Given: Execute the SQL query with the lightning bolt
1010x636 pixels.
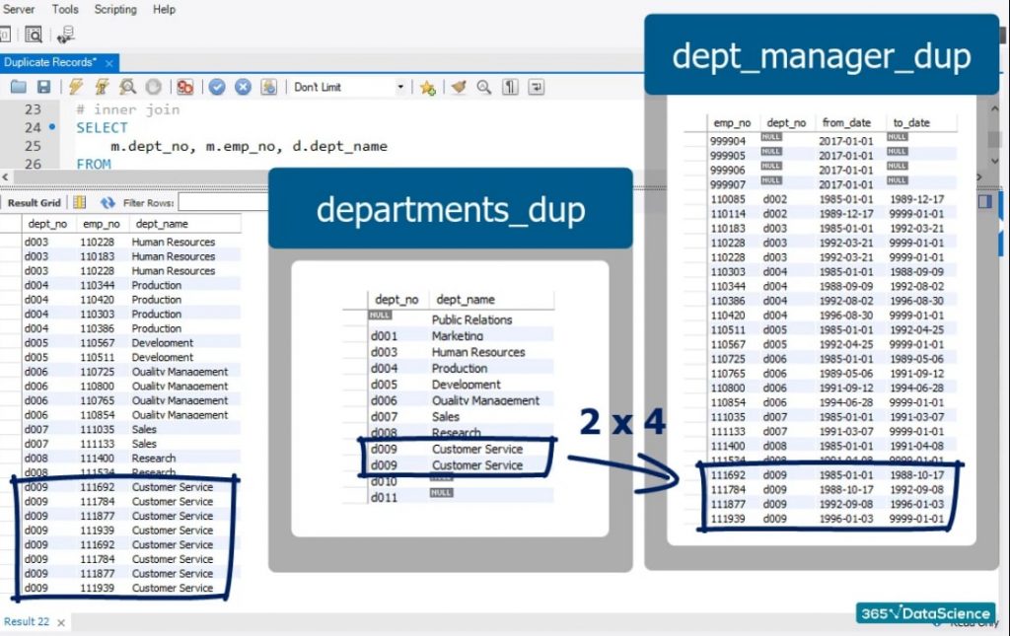Looking at the screenshot, I should coord(78,87).
